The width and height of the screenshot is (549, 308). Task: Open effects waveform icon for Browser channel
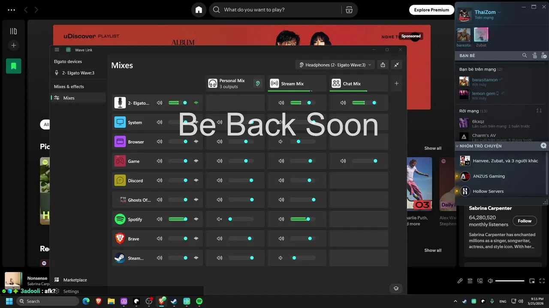tap(196, 142)
